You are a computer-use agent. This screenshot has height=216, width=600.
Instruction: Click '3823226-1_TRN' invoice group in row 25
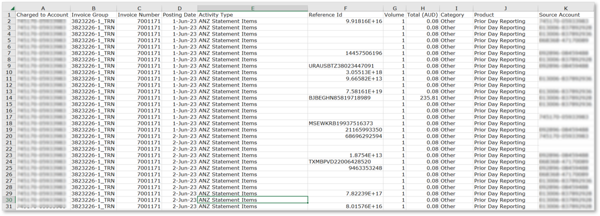93,168
